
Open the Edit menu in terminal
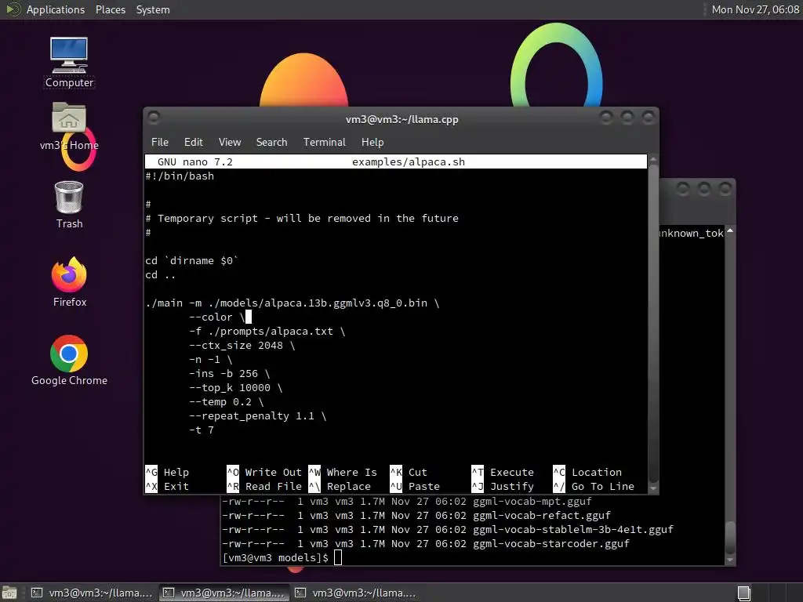193,143
